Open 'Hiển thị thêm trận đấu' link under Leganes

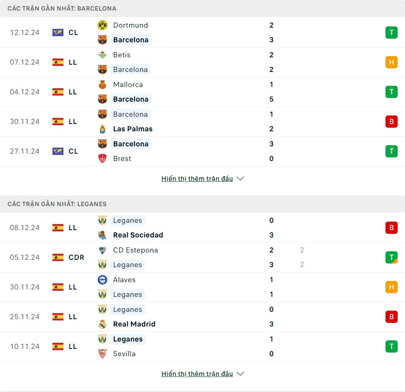point(197,374)
